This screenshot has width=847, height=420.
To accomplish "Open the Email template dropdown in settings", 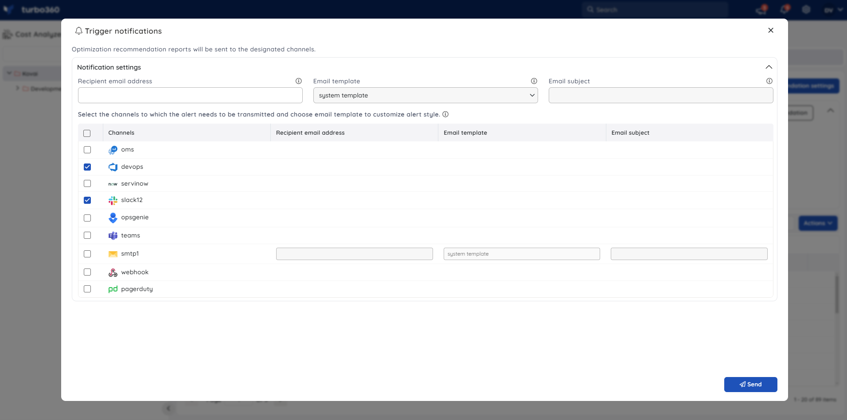I will [425, 95].
